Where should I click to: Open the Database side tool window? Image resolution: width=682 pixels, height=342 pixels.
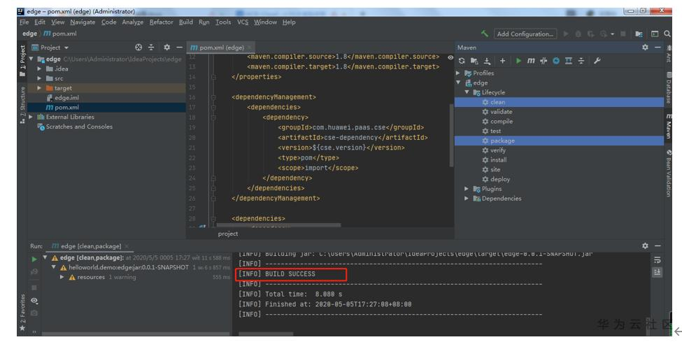point(669,87)
